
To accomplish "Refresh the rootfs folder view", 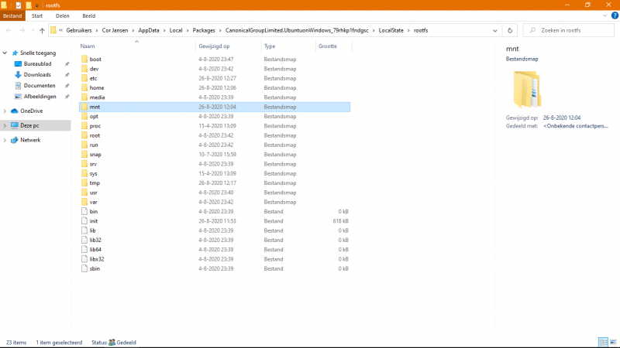I will (x=509, y=30).
